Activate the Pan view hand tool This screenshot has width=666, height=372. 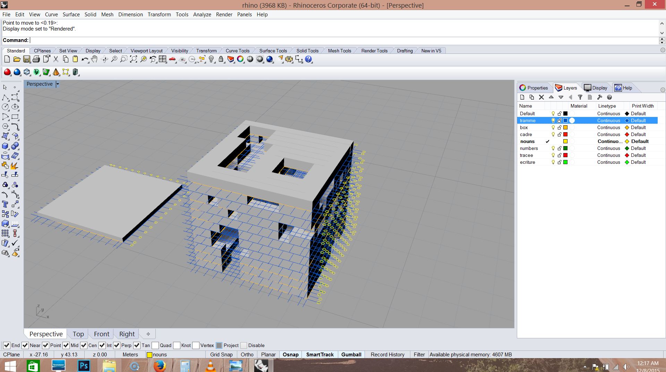pyautogui.click(x=94, y=59)
